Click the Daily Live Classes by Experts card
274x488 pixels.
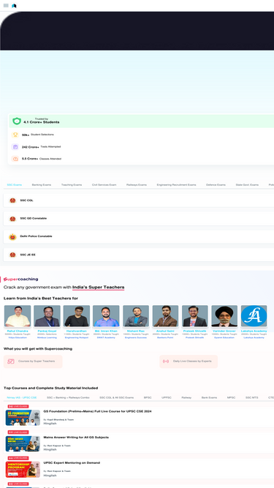tap(189, 361)
